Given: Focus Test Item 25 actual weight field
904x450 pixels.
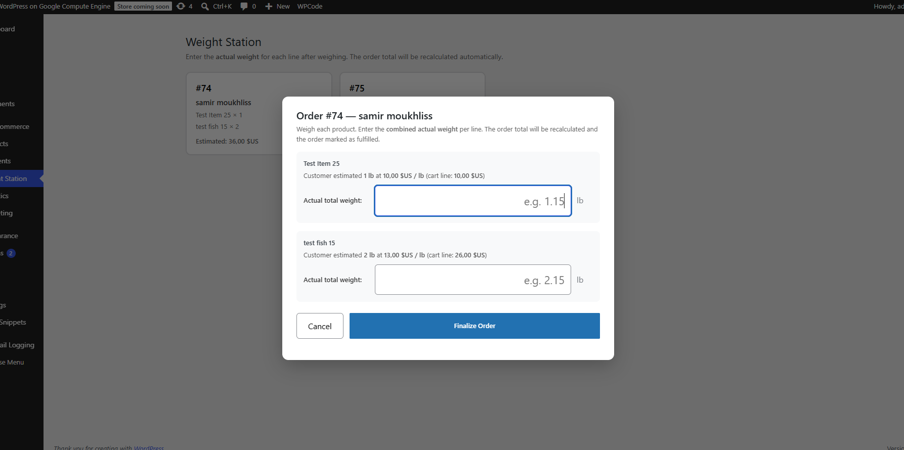Looking at the screenshot, I should pyautogui.click(x=473, y=201).
